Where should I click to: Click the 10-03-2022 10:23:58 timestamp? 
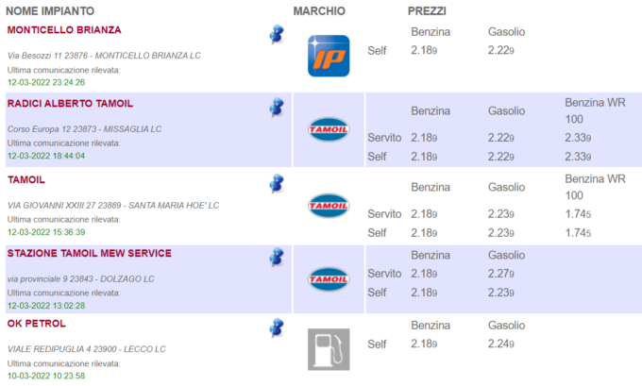coord(46,376)
